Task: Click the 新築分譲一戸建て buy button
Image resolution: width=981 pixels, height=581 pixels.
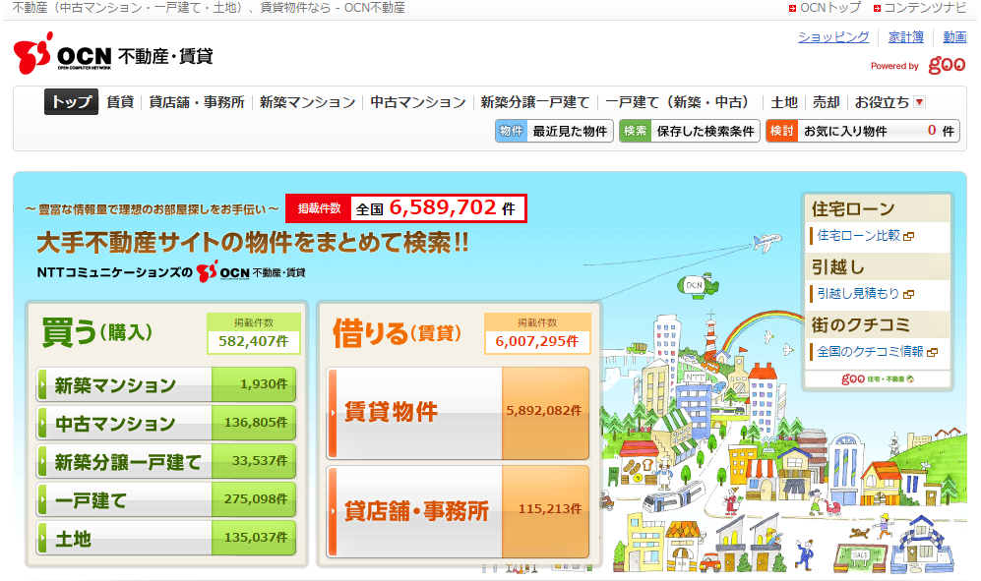Action: (x=166, y=461)
